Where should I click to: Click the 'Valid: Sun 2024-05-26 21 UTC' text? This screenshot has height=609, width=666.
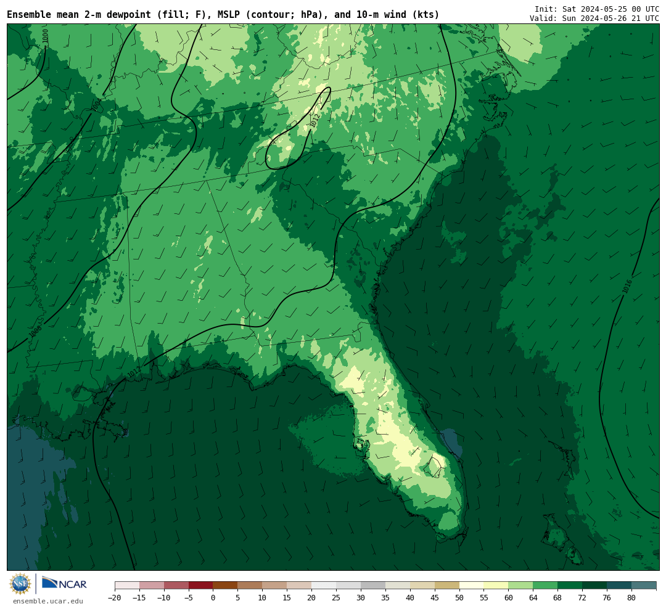[x=594, y=18]
